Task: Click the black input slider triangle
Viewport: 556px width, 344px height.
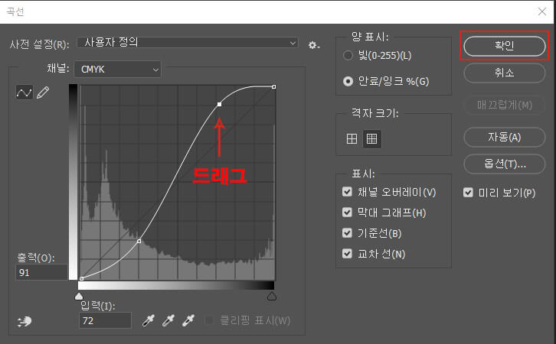Action: 272,296
